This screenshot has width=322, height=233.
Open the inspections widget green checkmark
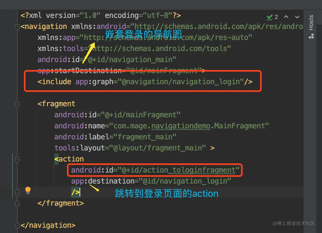point(270,17)
